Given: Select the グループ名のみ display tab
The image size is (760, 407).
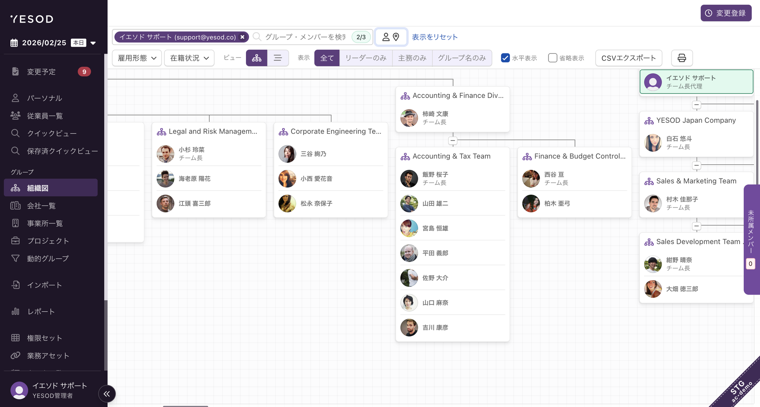Looking at the screenshot, I should pyautogui.click(x=462, y=58).
